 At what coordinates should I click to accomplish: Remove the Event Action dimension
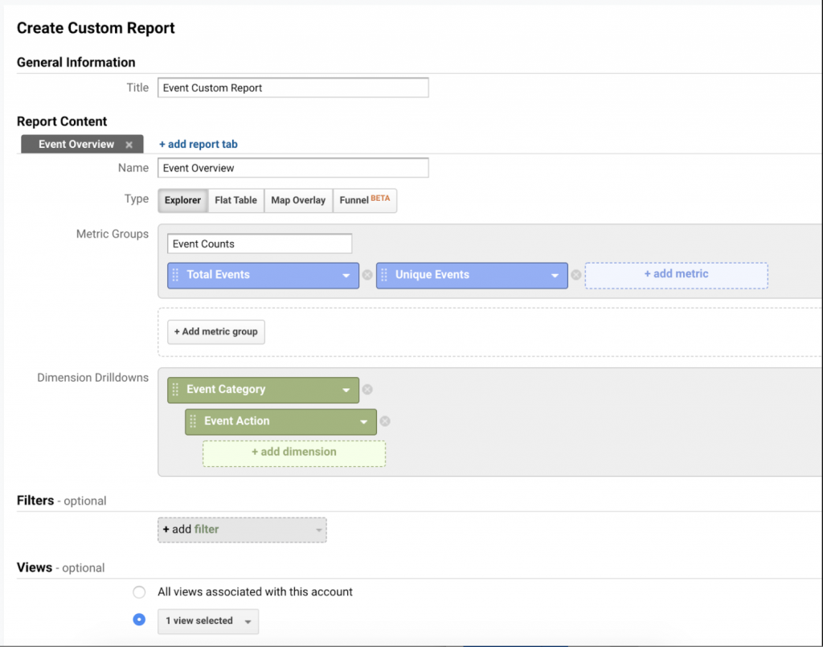pos(385,421)
